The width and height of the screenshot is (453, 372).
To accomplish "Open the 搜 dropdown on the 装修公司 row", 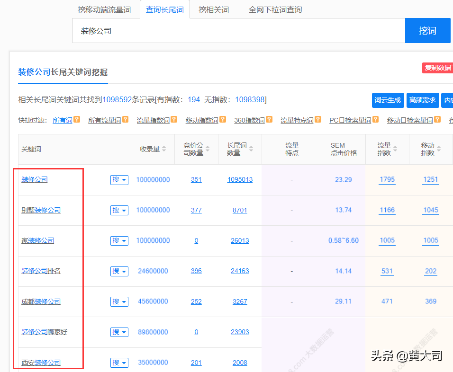I will tap(119, 180).
